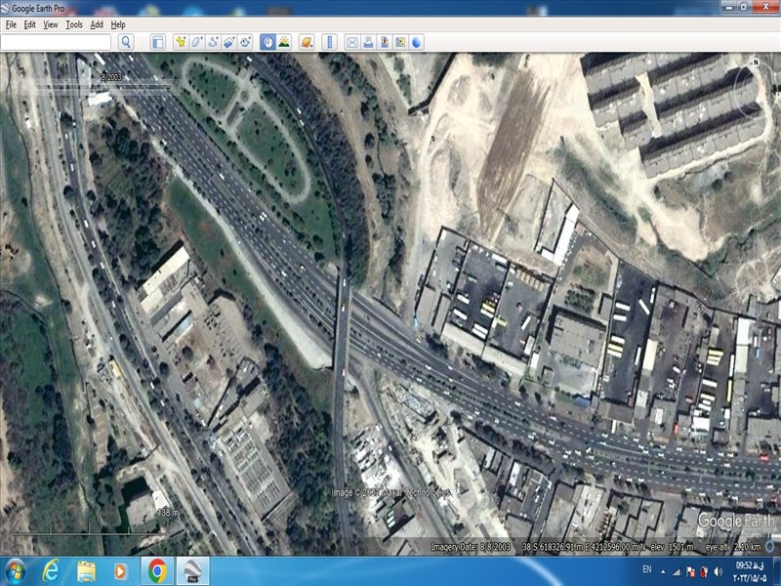Viewport: 781px width, 586px height.
Task: Expand the View menu
Action: [51, 23]
